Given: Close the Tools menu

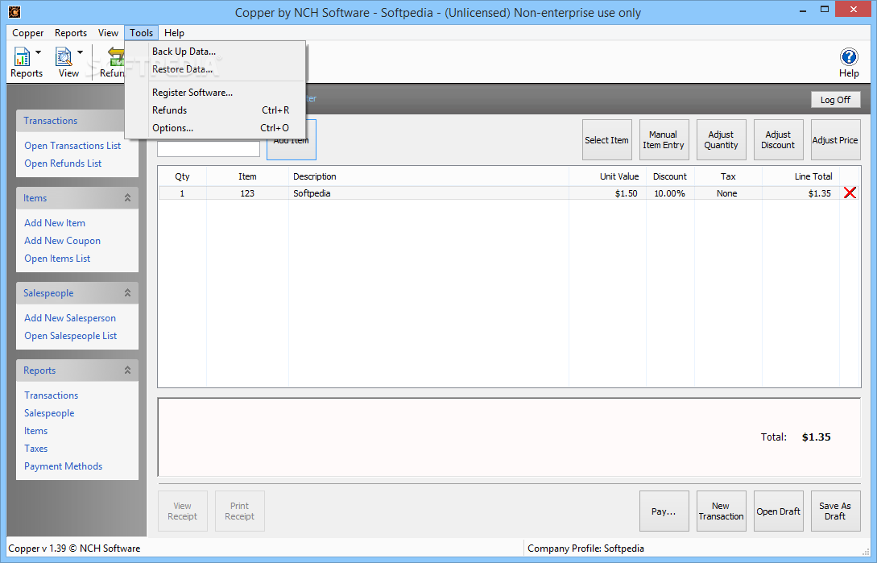Looking at the screenshot, I should click(x=142, y=33).
